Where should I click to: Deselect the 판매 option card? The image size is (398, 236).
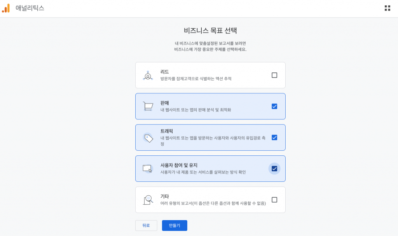point(210,106)
